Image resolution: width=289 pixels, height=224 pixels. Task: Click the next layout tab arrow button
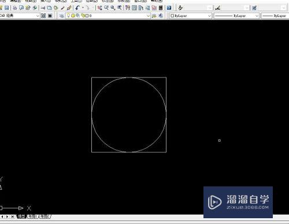tap(8, 216)
